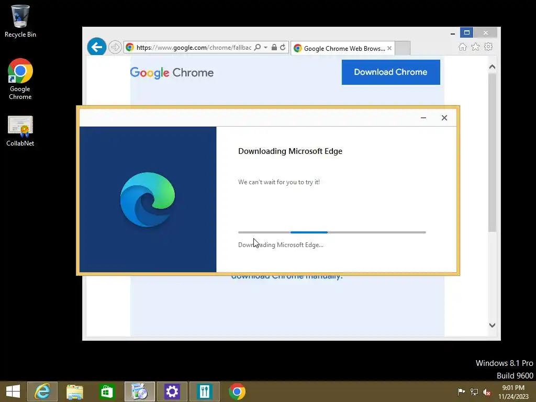Click the address bar URL field

(x=194, y=47)
